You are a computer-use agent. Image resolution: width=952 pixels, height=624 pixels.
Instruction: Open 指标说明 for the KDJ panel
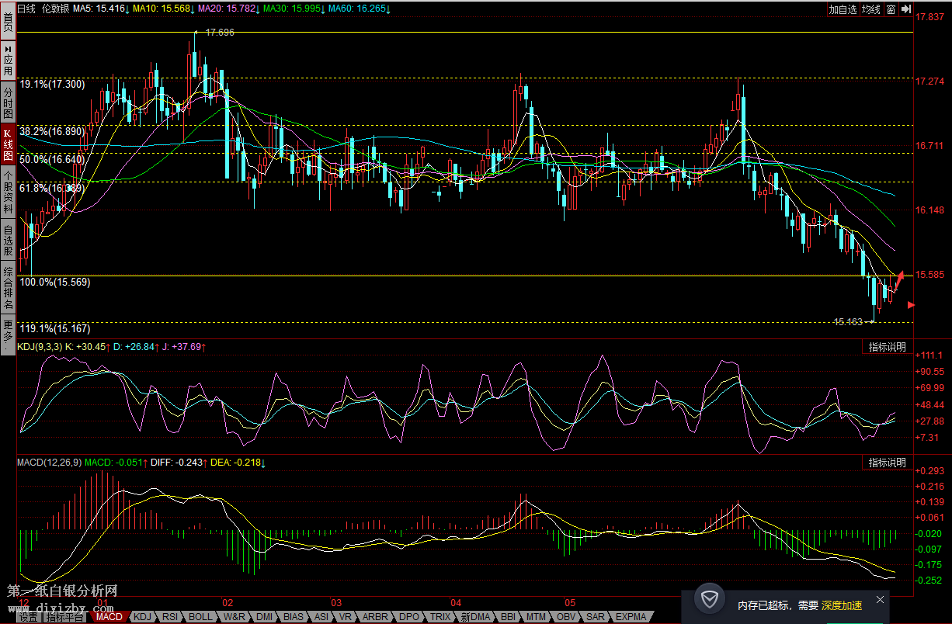pyautogui.click(x=887, y=347)
